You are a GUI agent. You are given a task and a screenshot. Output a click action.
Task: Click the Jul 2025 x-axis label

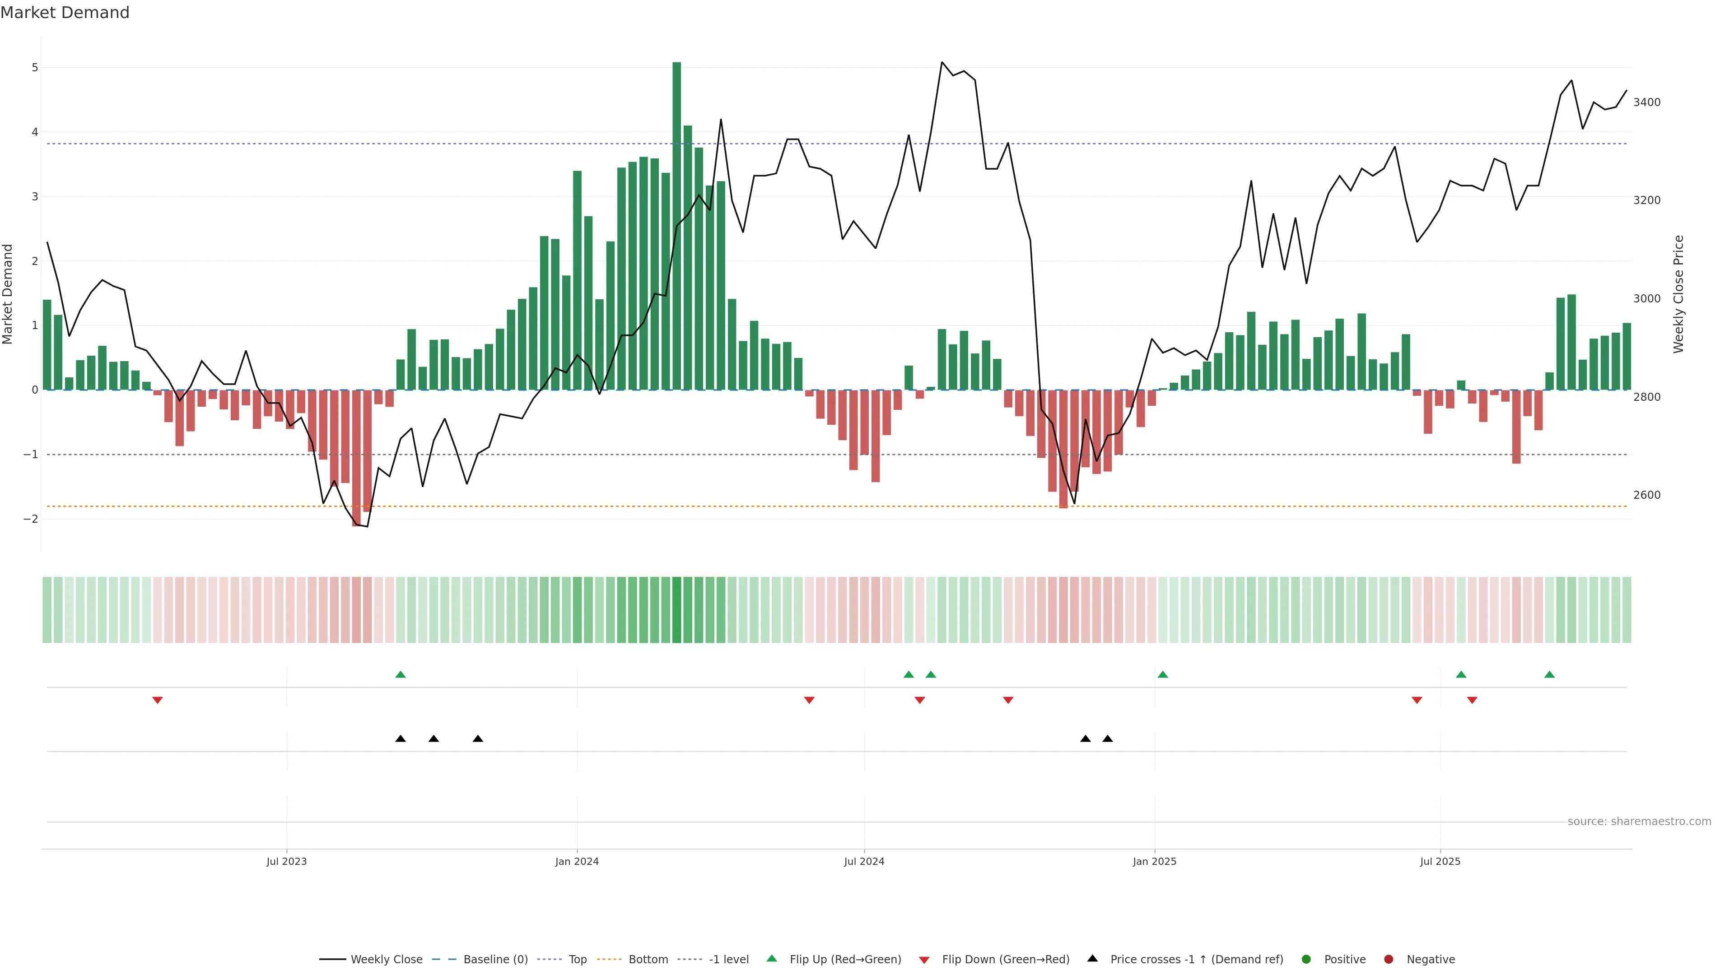point(1440,861)
